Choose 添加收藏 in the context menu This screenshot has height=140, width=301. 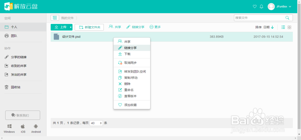click(132, 105)
